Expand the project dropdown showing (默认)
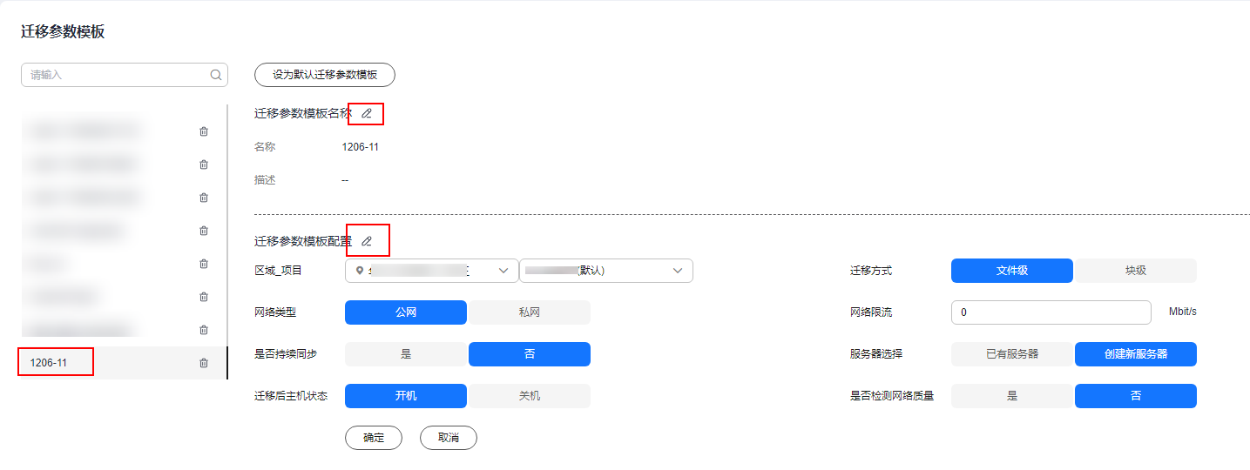1250x470 pixels. point(606,271)
